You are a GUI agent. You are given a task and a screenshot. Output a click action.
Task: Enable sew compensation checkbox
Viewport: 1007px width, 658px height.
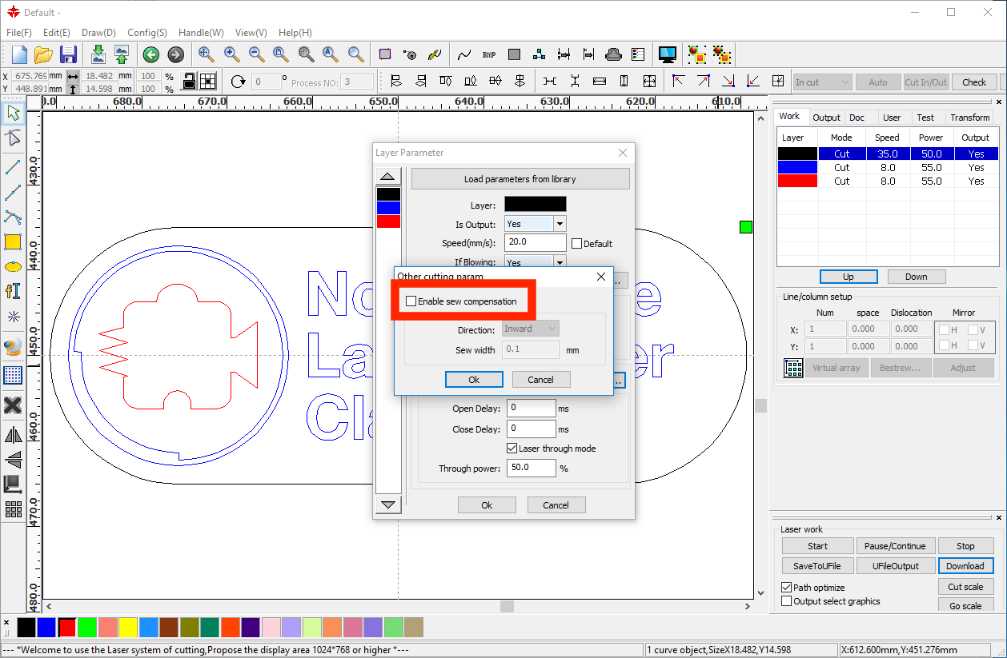411,301
